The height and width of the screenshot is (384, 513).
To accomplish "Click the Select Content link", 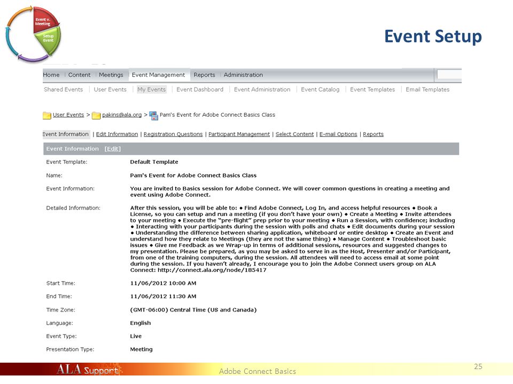I will coord(294,134).
